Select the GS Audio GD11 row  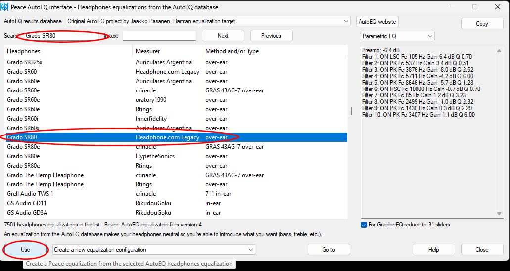pyautogui.click(x=176, y=203)
